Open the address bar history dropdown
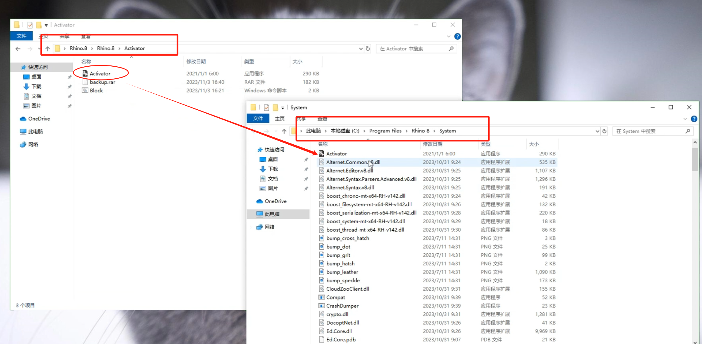This screenshot has height=344, width=702. pos(361,49)
